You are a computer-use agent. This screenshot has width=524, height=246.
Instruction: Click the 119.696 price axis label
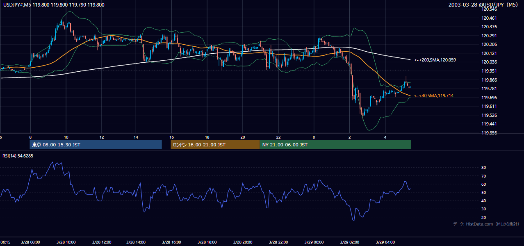tap(489, 98)
